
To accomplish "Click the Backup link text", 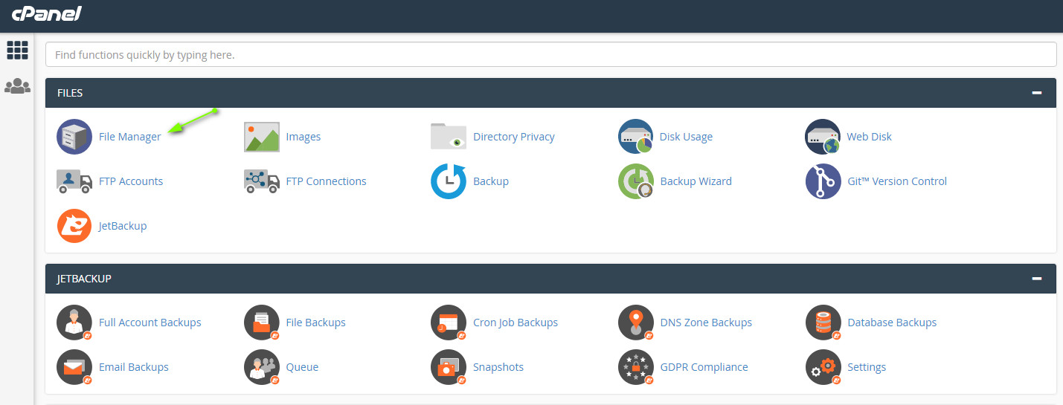I will (x=491, y=181).
